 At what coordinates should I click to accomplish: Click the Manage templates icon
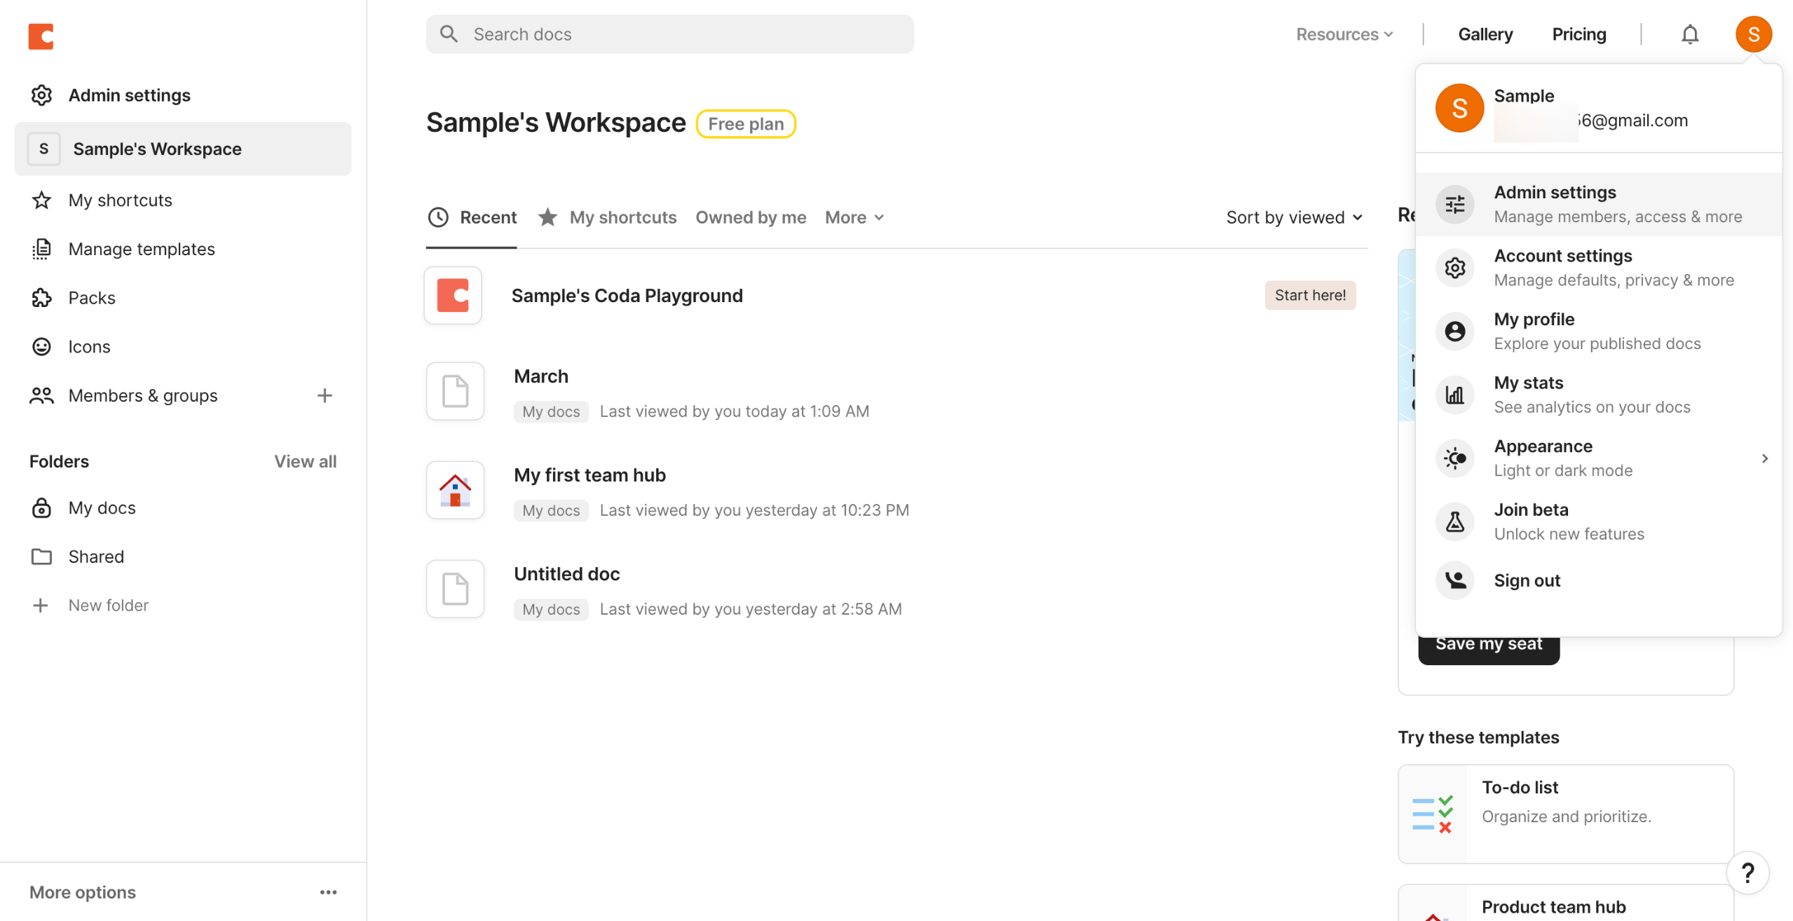pyautogui.click(x=41, y=249)
